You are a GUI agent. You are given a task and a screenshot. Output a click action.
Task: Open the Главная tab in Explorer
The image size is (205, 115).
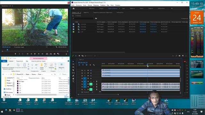point(11,61)
